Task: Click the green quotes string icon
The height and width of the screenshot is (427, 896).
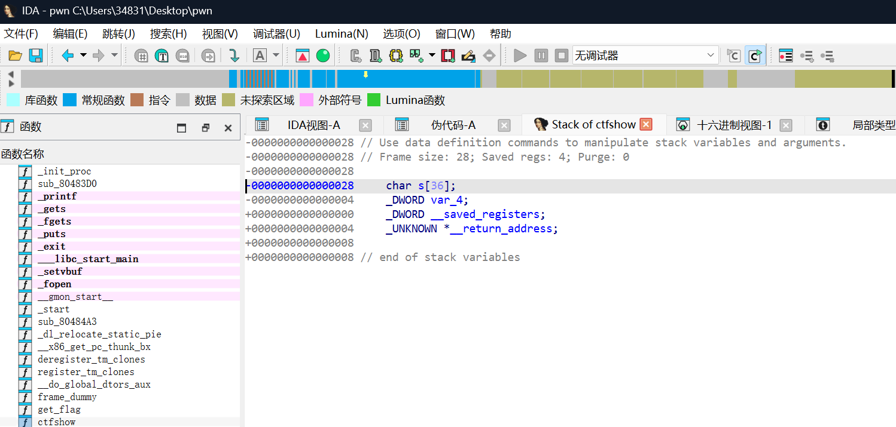Action: pyautogui.click(x=416, y=56)
